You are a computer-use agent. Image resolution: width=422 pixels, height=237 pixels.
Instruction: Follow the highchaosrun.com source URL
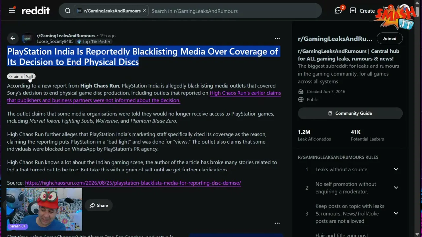coord(133,183)
